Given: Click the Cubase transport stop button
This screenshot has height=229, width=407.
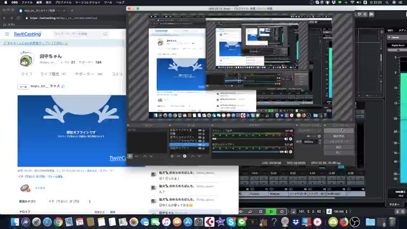Looking at the screenshot, I should (x=261, y=212).
